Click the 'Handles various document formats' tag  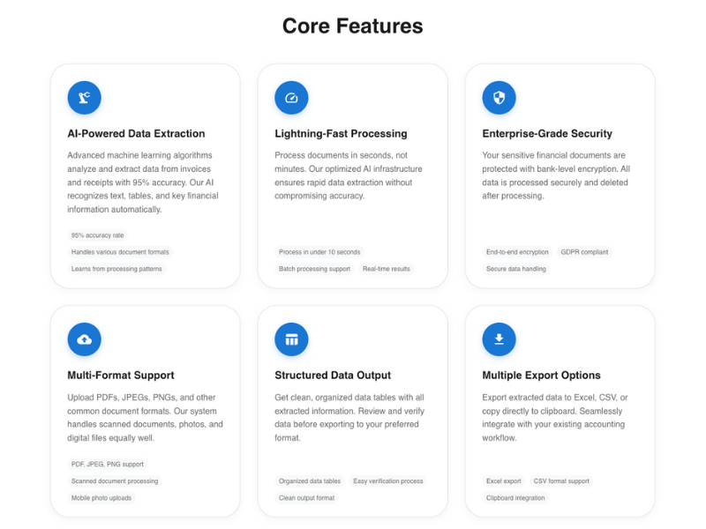pos(120,252)
